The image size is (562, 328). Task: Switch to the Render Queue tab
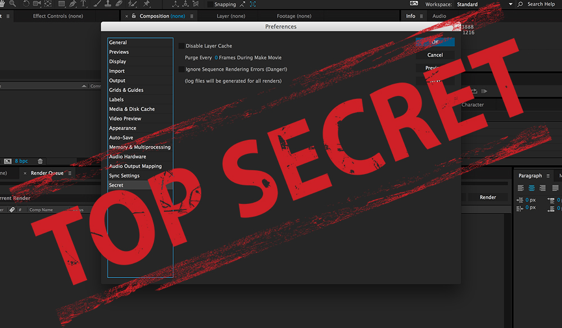point(46,173)
